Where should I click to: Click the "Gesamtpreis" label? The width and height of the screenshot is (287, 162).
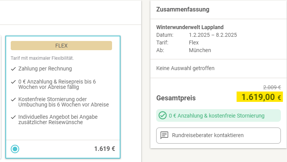[176, 98]
